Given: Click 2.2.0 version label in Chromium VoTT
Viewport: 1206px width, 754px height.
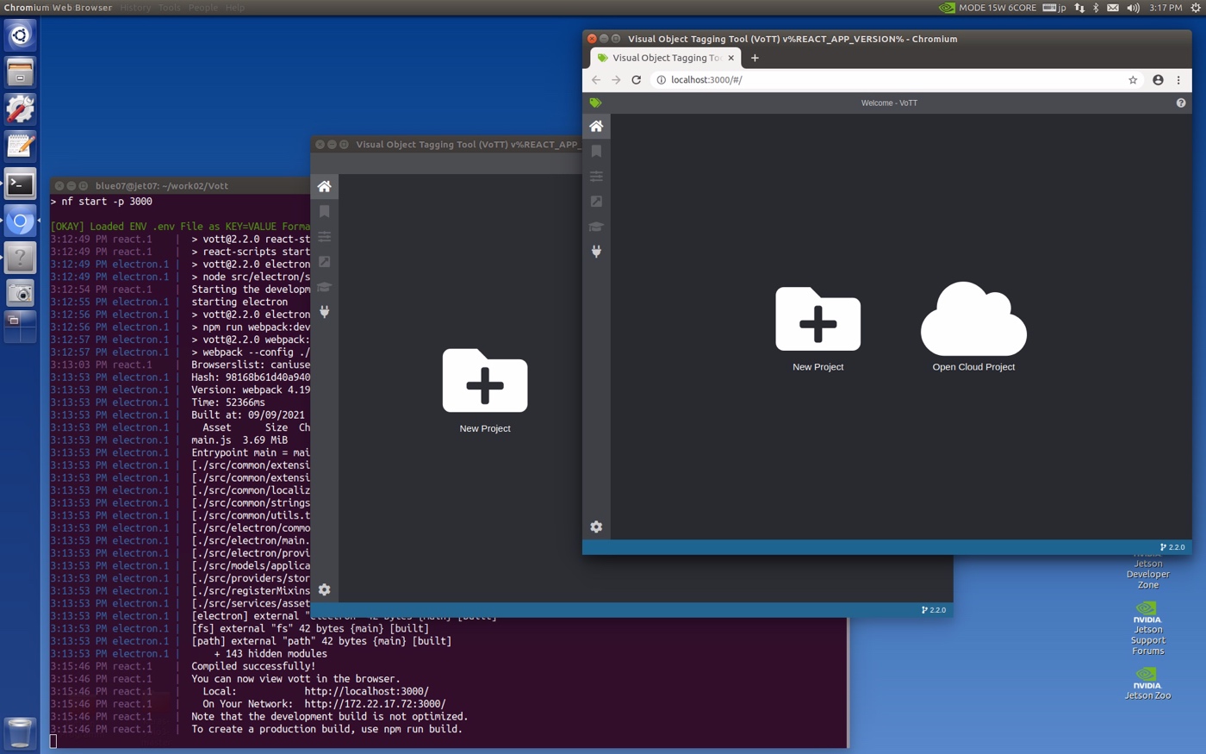Looking at the screenshot, I should click(x=1172, y=547).
